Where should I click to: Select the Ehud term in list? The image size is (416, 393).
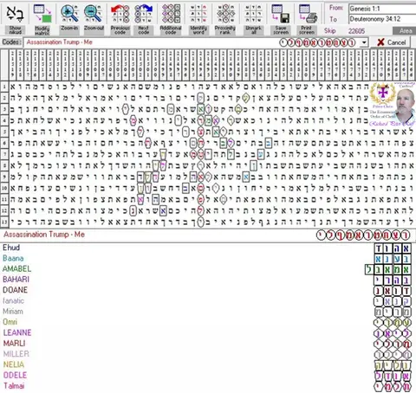coord(11,248)
